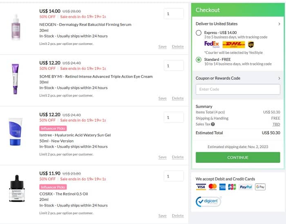Click the UPS courier logo
Viewport: 286px width, 224px height.
click(250, 44)
